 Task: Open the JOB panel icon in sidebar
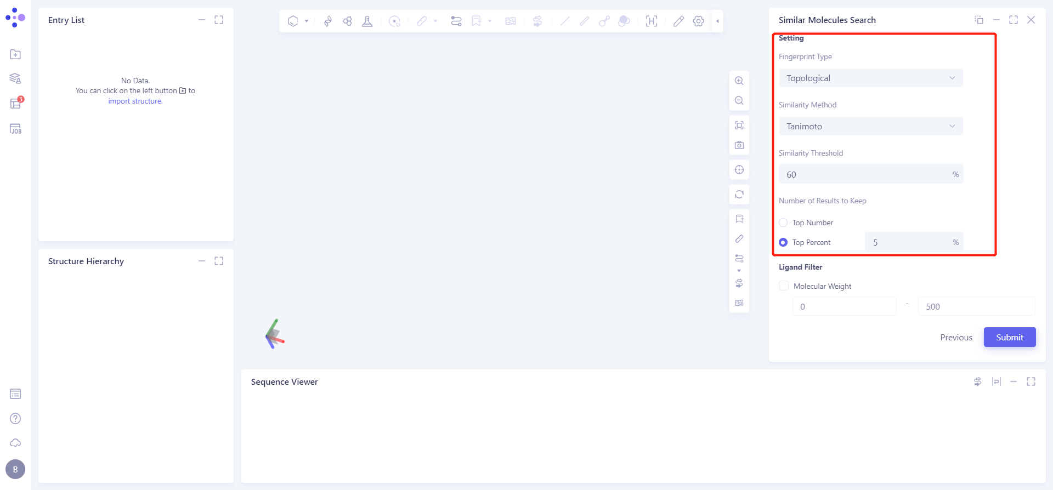15,129
